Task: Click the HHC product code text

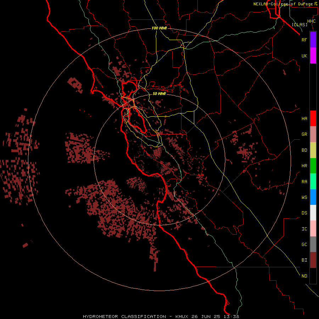Action: point(312,21)
